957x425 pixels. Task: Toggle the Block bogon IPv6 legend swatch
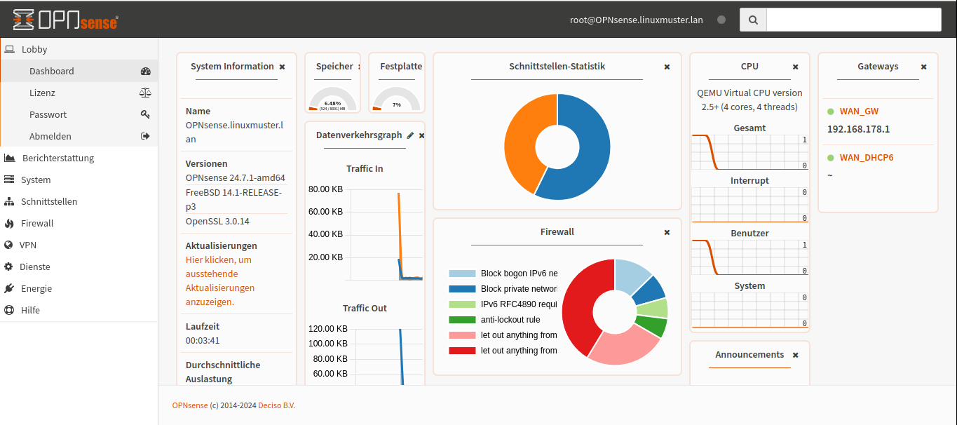coord(462,274)
